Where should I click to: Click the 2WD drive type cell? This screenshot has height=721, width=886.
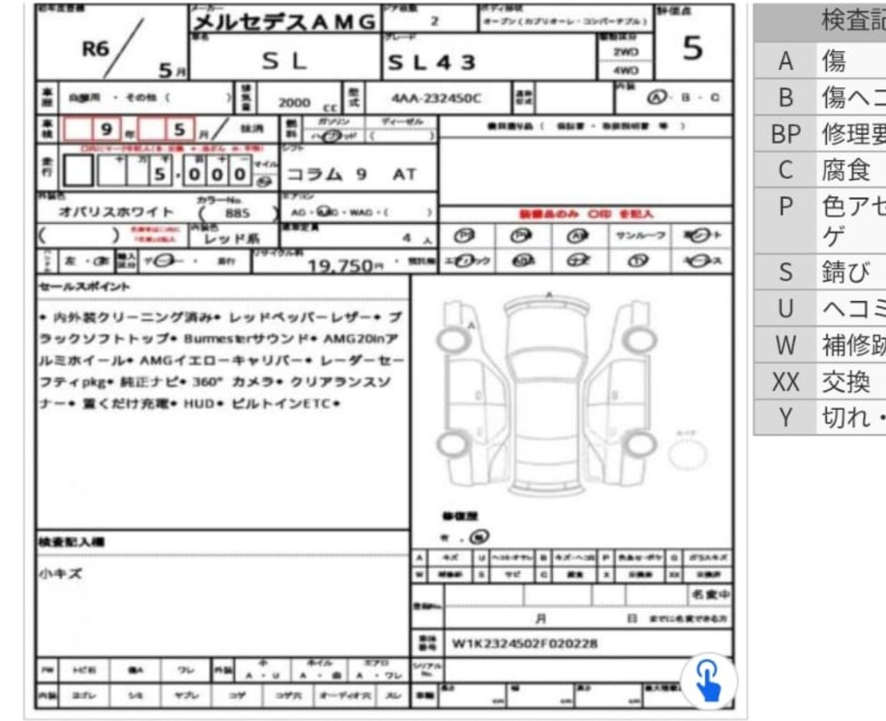coord(625,52)
